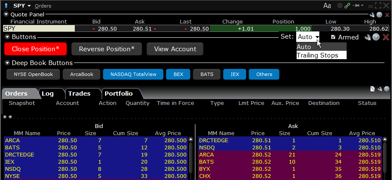Click the Position value 1,000

click(303, 29)
